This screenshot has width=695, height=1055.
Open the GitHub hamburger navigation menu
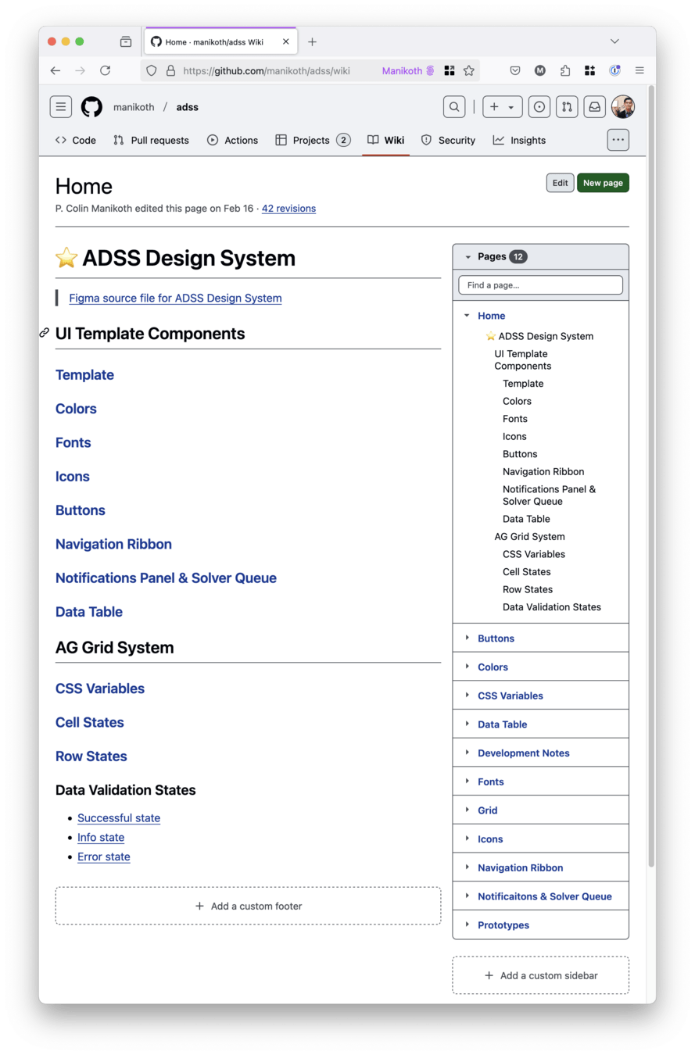click(x=61, y=107)
